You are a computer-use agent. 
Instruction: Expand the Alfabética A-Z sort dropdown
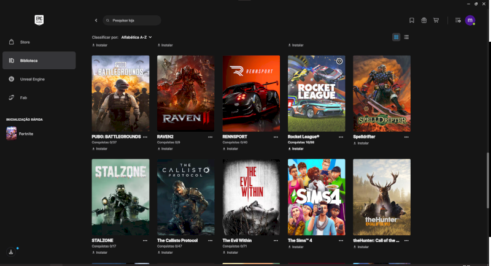pos(136,37)
